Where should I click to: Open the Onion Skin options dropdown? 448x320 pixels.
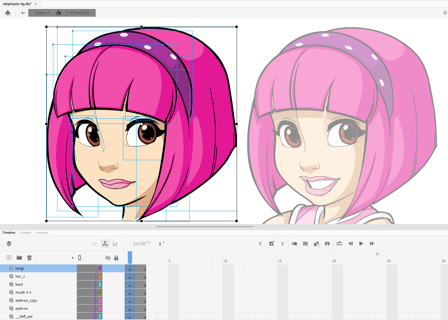pos(294,244)
